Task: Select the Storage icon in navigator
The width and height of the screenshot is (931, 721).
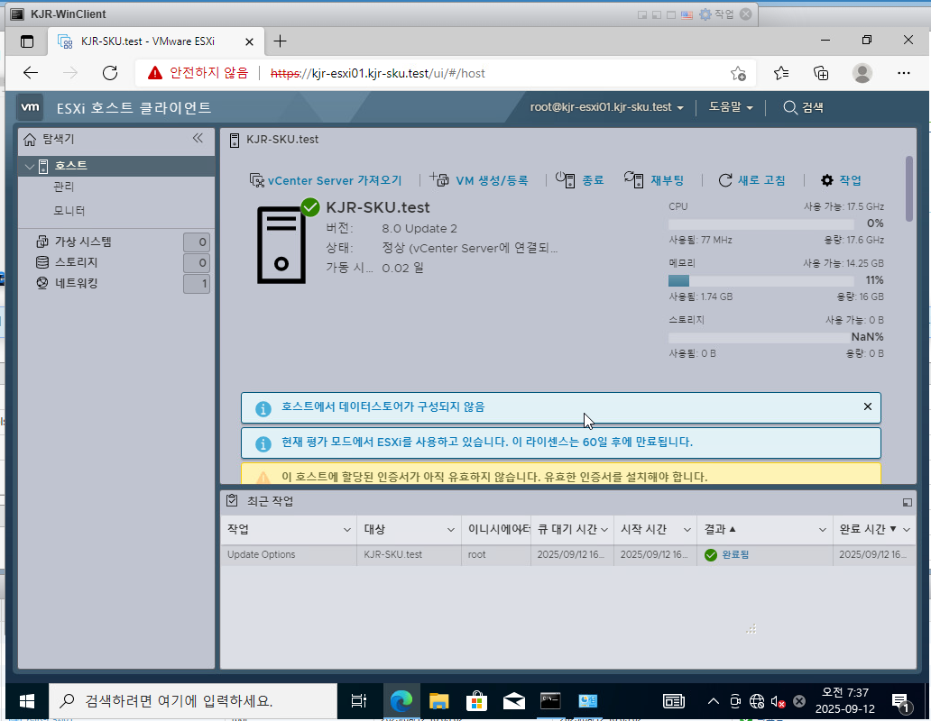Action: (x=42, y=262)
